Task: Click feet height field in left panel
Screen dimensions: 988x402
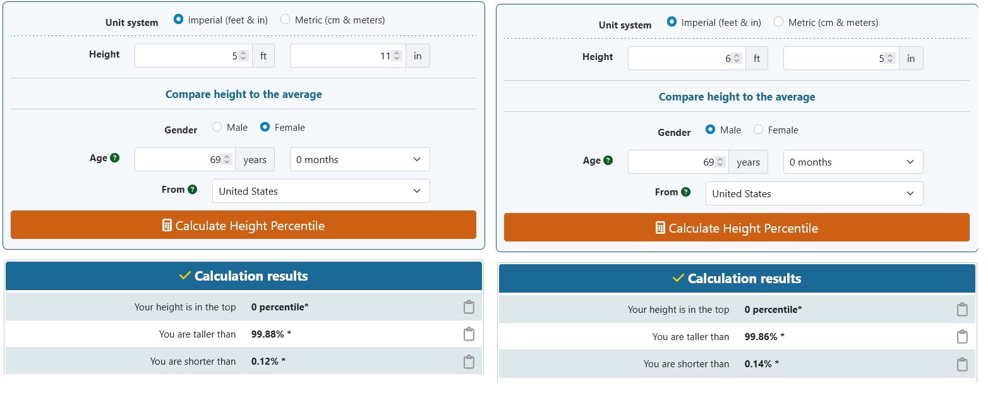Action: (193, 56)
